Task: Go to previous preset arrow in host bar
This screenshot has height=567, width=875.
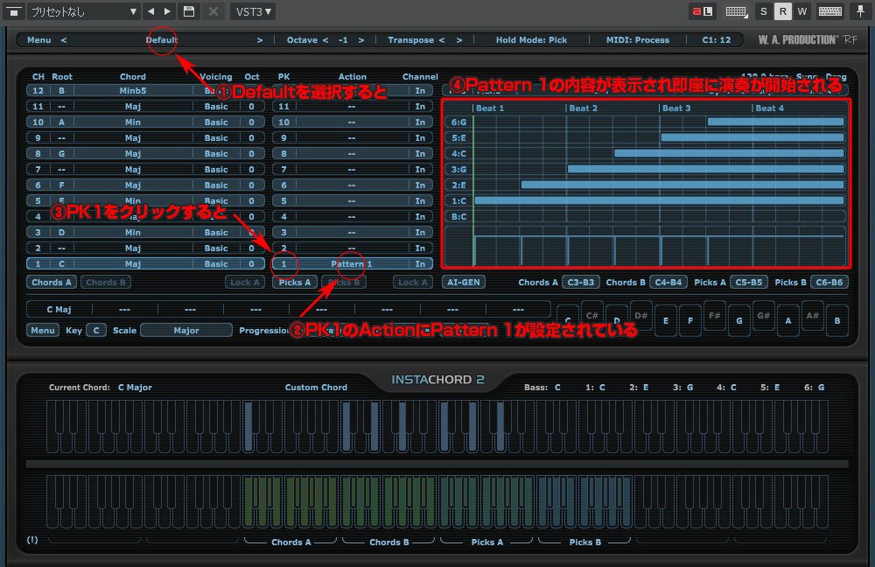Action: click(150, 11)
